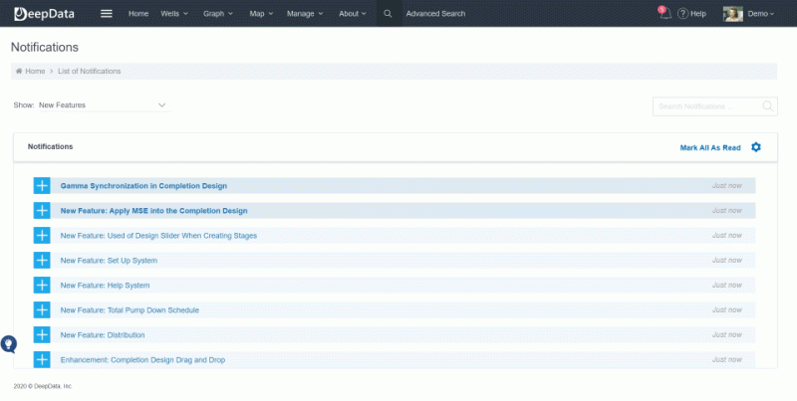Expand Apply MSE into the Completion Design

[42, 211]
